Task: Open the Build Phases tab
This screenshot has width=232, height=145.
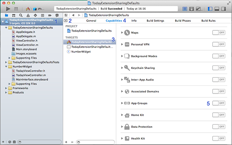Action: [x=183, y=21]
